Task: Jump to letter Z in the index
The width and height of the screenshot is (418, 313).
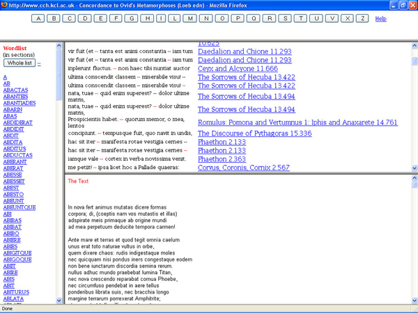Action: click(x=362, y=18)
